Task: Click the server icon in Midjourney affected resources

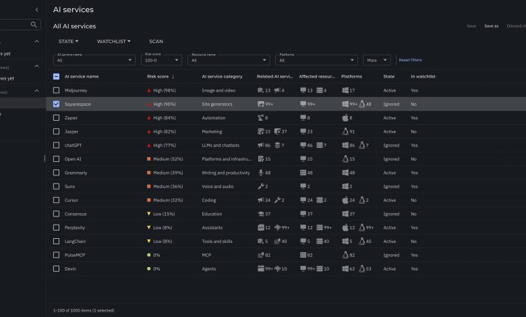Action: 320,90
